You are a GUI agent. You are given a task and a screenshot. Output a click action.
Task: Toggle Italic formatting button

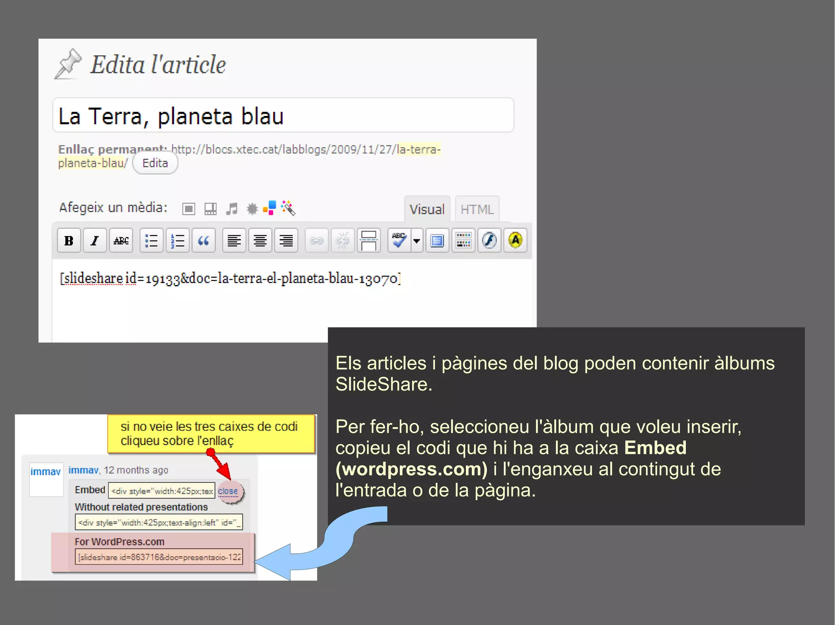click(95, 241)
